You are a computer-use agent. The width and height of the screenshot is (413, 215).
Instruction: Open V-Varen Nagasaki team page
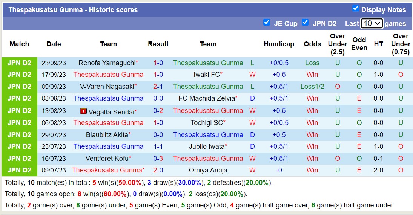click(x=107, y=87)
